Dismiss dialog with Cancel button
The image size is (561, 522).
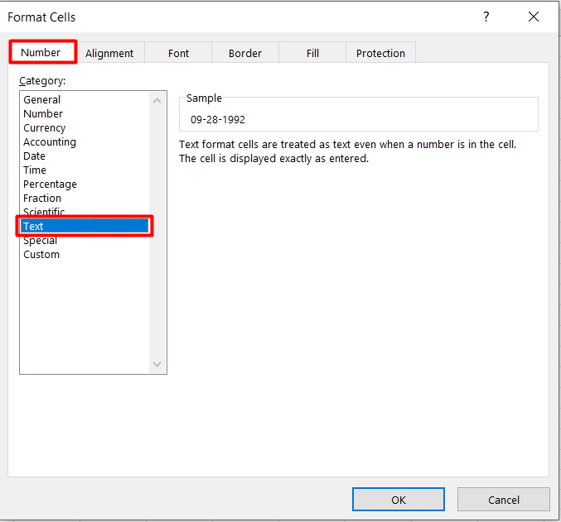pos(503,500)
